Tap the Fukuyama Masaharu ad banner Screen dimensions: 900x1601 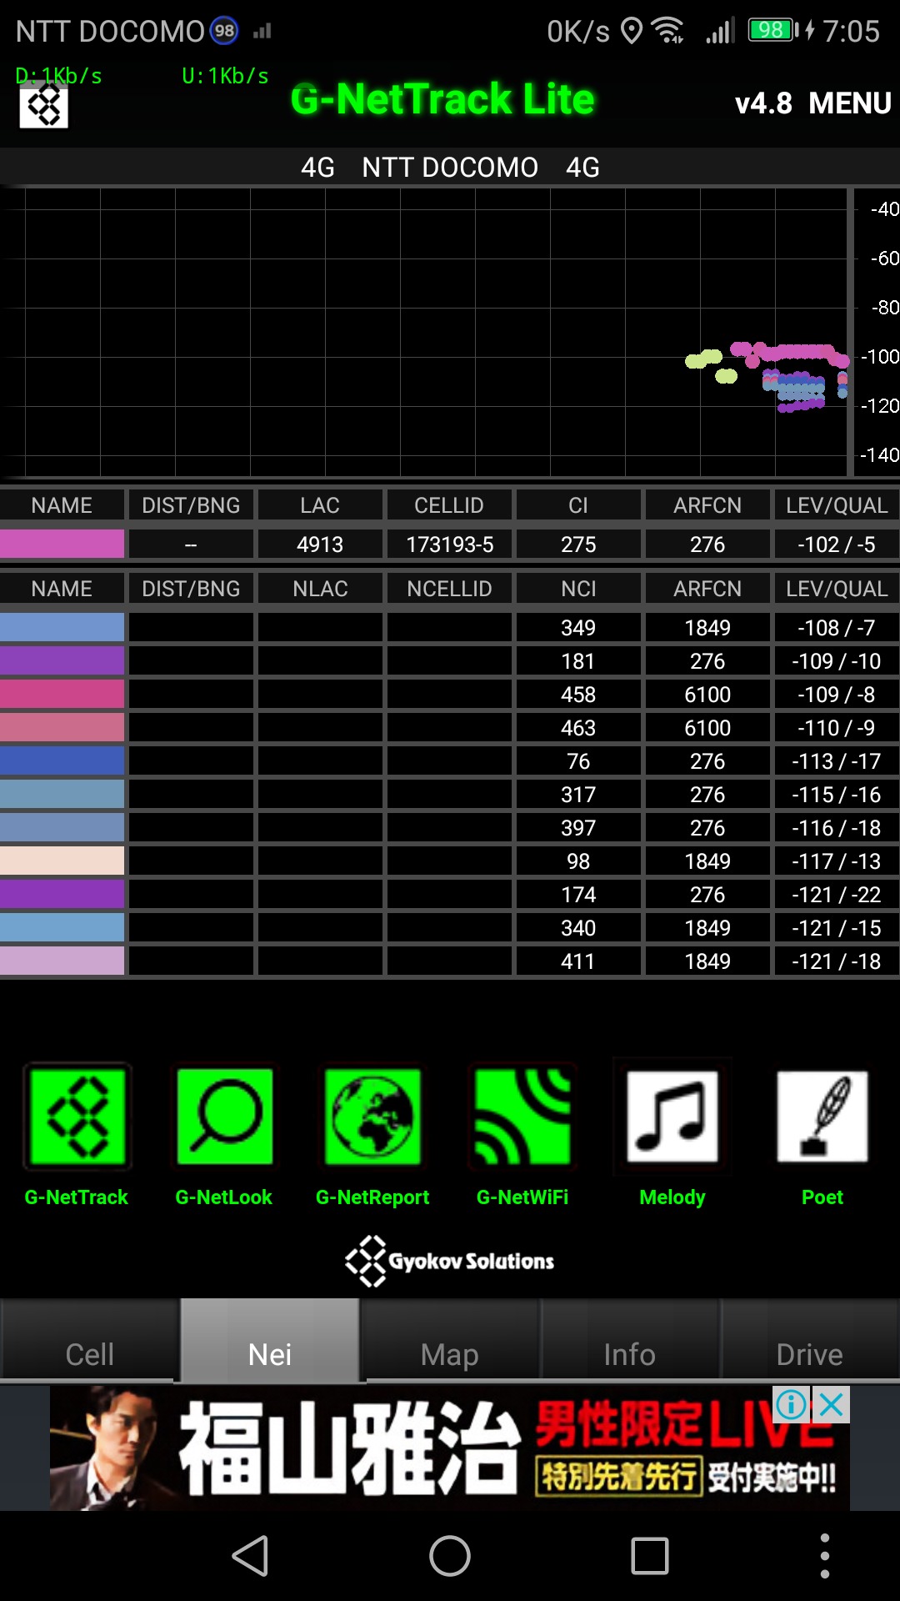coord(450,1448)
